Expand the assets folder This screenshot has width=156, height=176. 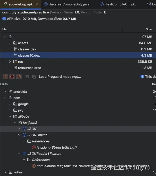click(x=10, y=43)
